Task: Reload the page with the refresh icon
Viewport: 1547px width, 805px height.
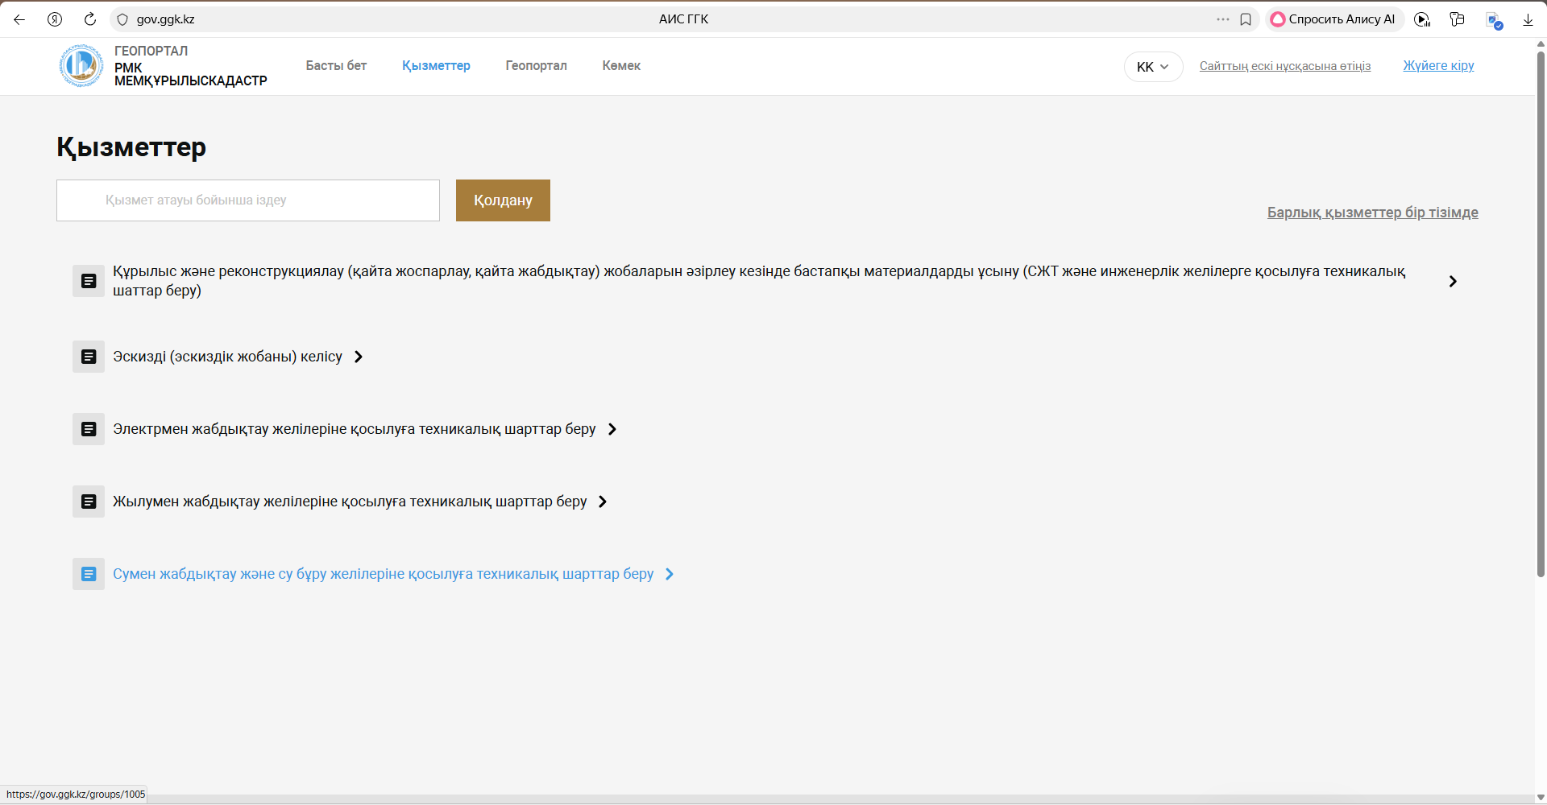Action: 90,19
